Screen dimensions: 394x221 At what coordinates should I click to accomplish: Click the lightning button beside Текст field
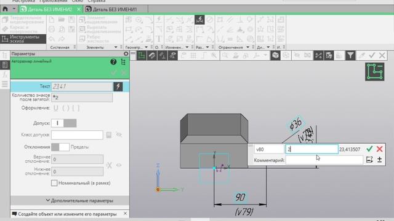[118, 87]
